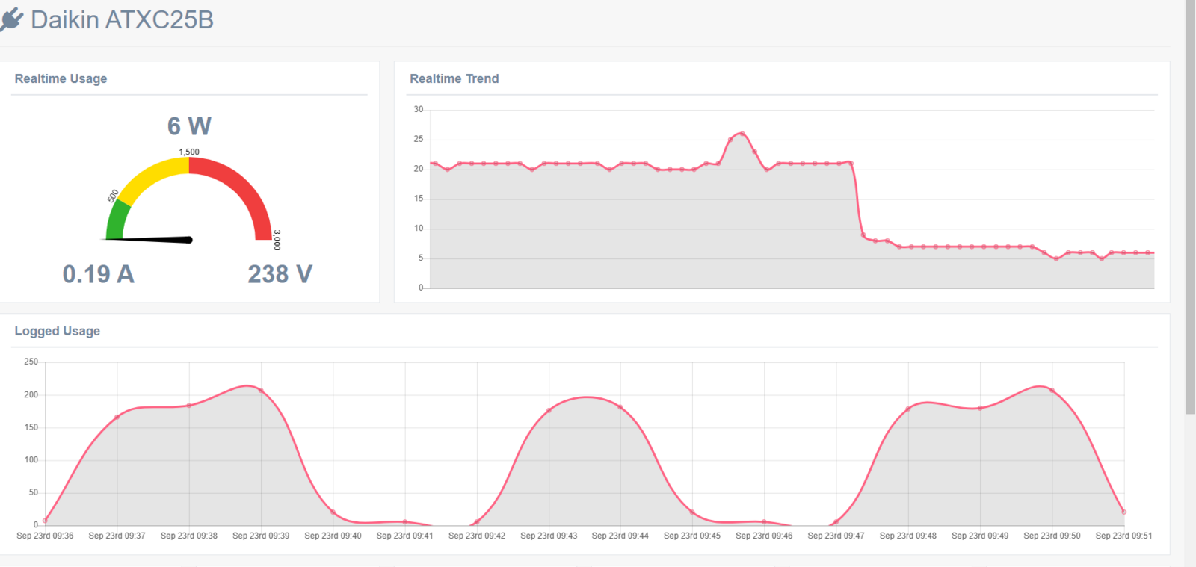Click the Sep 23rd 09:47 axis label
Image resolution: width=1196 pixels, height=567 pixels.
(x=836, y=536)
